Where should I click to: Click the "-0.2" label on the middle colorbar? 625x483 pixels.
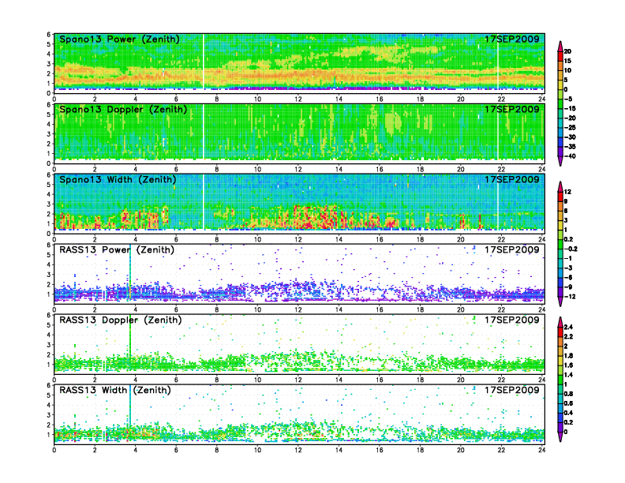571,249
